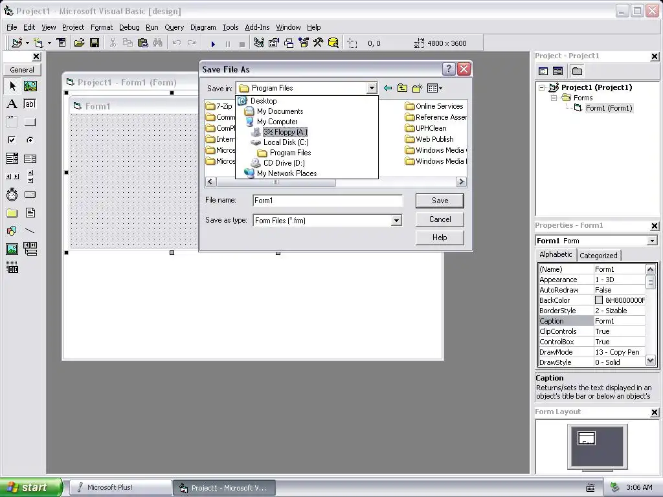663x497 pixels.
Task: Select the PictureBox tool in toolbox
Action: 30,86
